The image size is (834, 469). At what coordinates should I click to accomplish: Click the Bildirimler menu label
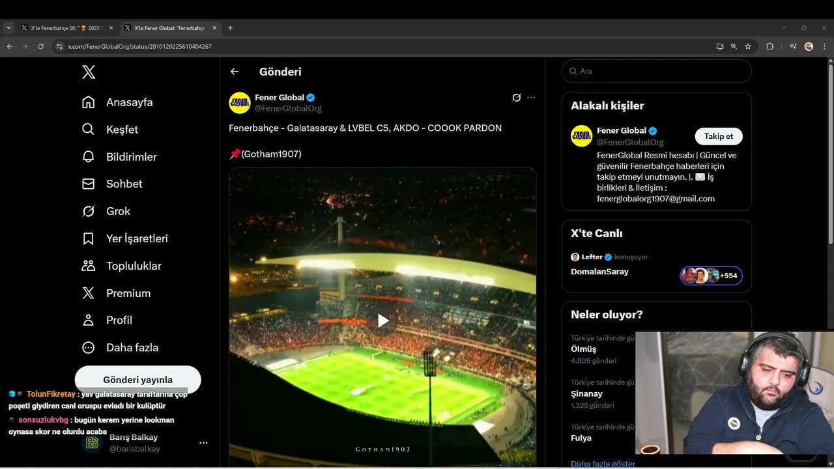click(132, 157)
